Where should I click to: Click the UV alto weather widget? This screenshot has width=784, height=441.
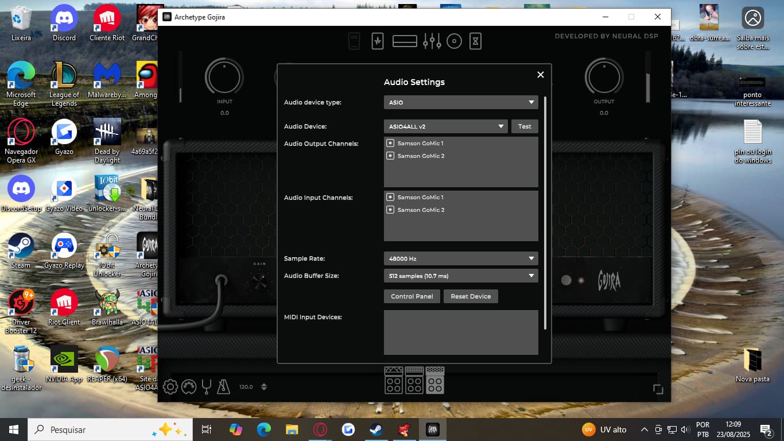pyautogui.click(x=604, y=430)
